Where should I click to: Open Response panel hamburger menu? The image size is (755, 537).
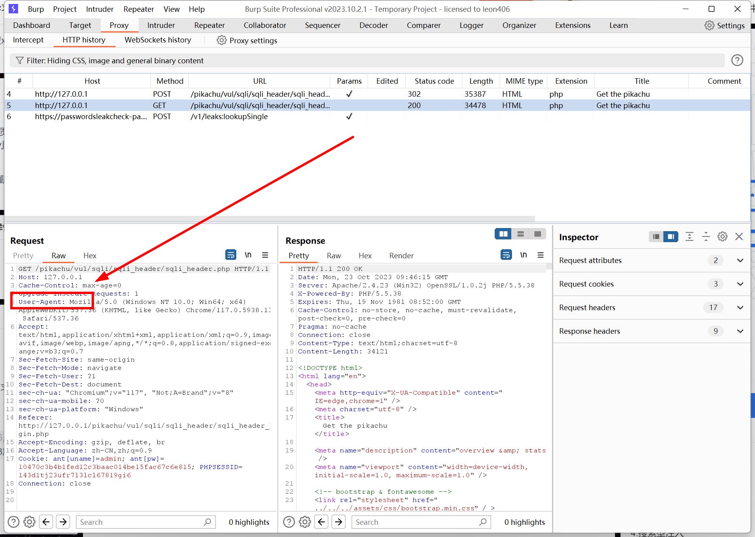click(541, 255)
